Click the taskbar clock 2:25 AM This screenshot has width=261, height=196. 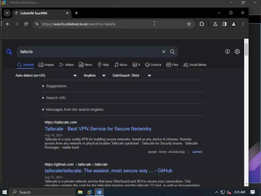[240, 192]
